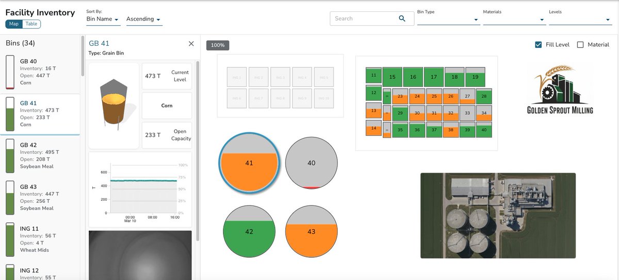The height and width of the screenshot is (280, 619).
Task: Click the Corn material card
Action: pyautogui.click(x=167, y=106)
